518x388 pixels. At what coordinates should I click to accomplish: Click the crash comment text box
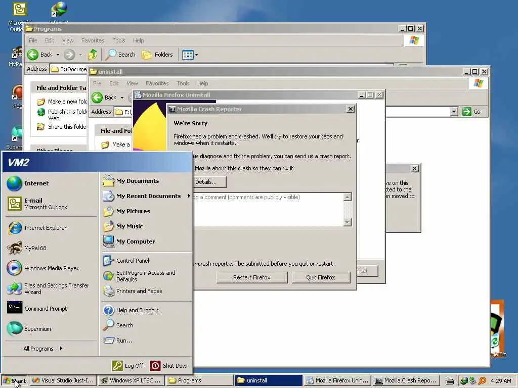[268, 210]
